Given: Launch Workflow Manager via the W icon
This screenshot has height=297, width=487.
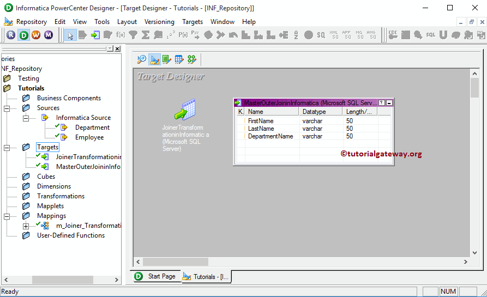Looking at the screenshot, I should [36, 35].
